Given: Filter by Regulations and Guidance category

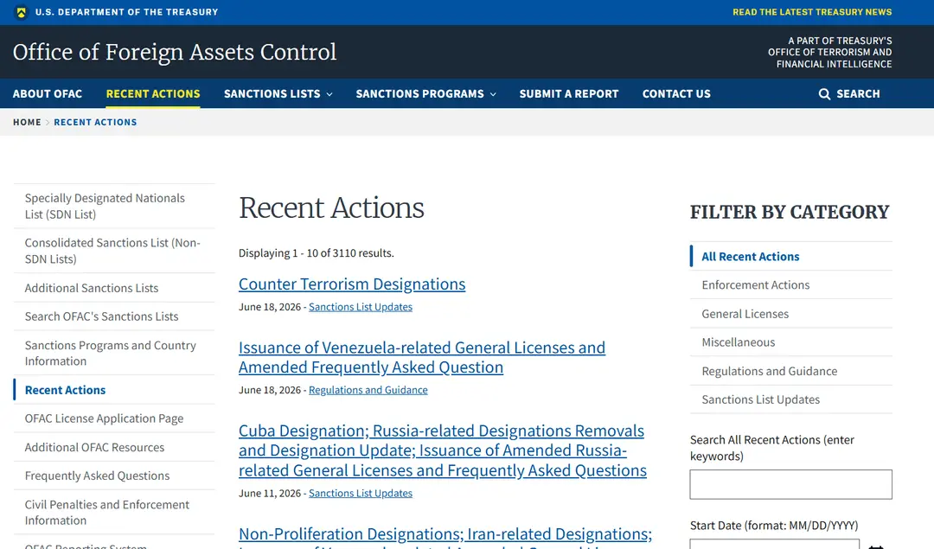Looking at the screenshot, I should coord(791,371).
